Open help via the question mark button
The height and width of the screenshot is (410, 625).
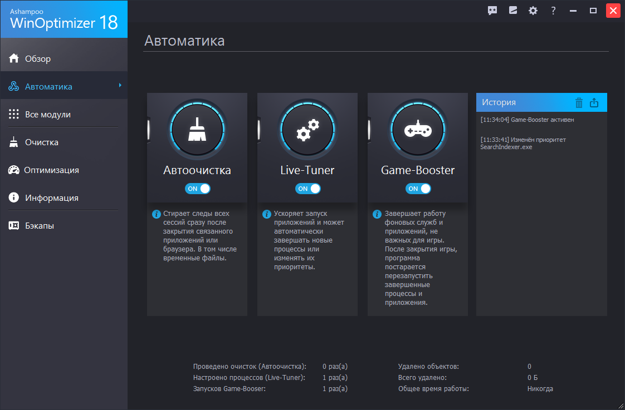click(553, 10)
